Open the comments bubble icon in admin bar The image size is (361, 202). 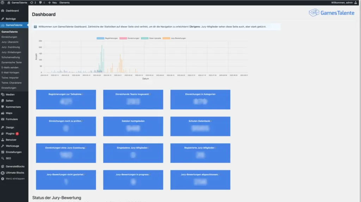41,2
